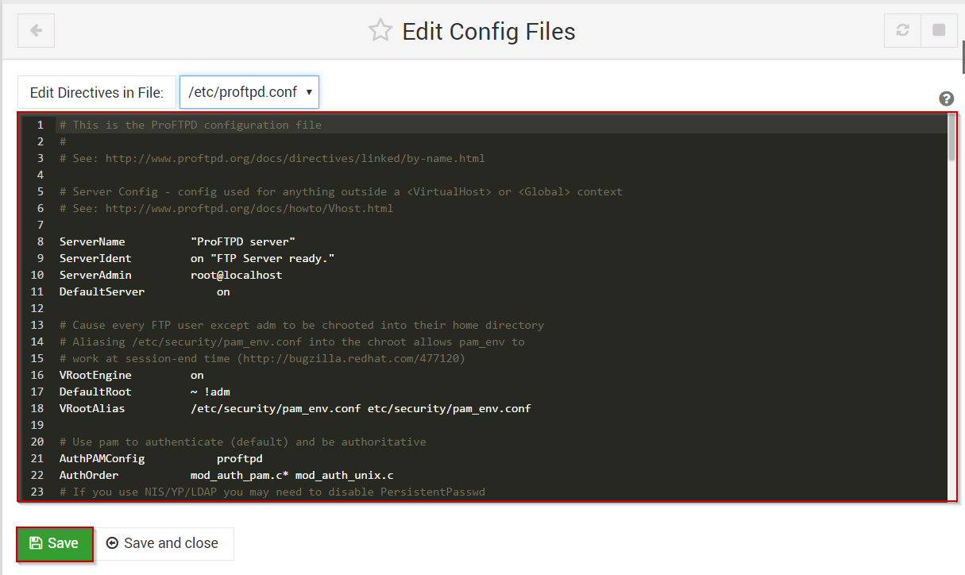Click the VRootAlias pam_env.conf line
This screenshot has width=965, height=575.
(295, 408)
